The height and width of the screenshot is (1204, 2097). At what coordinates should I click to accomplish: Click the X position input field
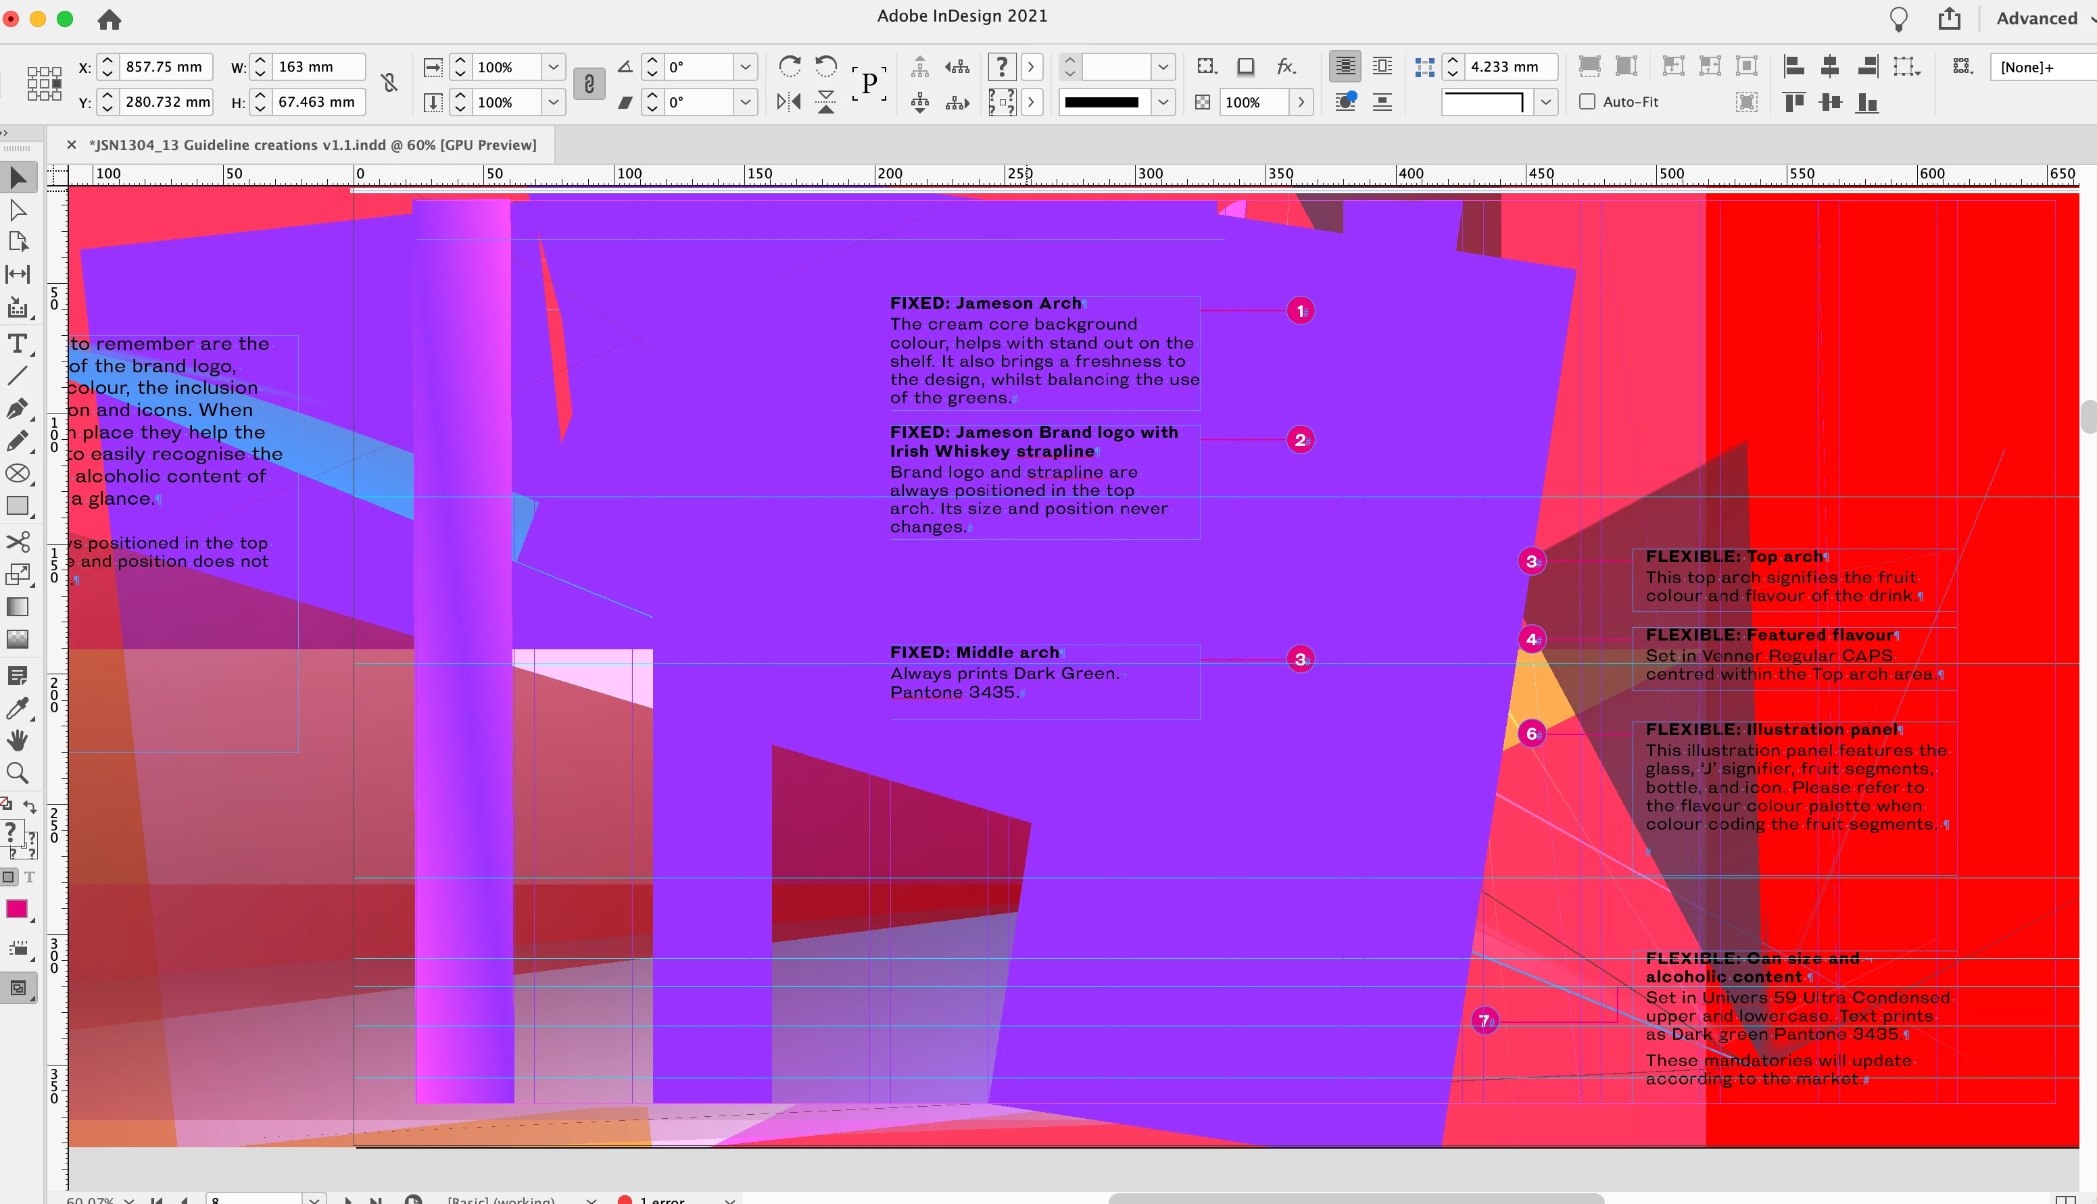[x=165, y=66]
